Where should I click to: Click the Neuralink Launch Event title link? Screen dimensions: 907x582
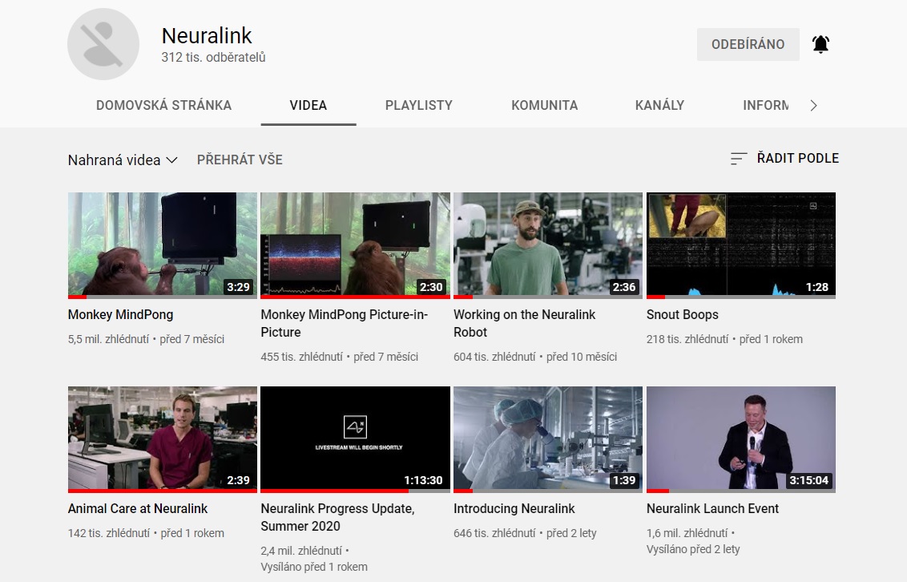[712, 508]
